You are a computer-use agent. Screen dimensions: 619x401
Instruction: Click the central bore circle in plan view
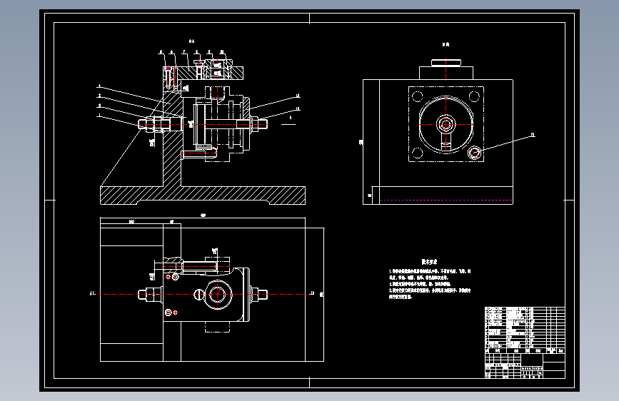218,295
